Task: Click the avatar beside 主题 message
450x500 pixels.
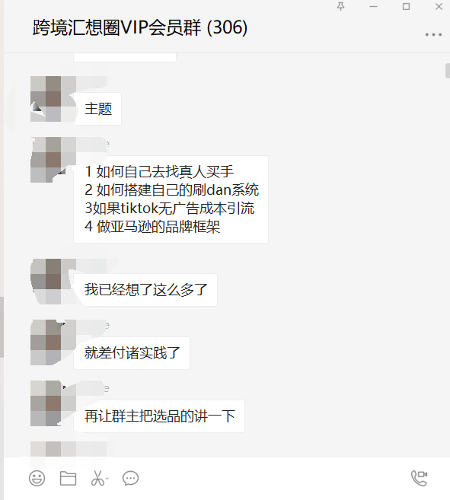Action: (46, 99)
